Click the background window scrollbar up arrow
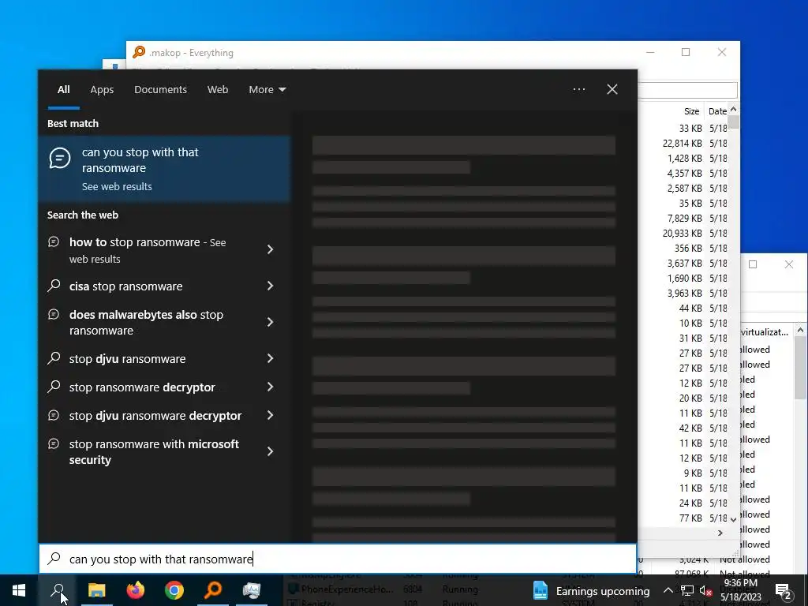808x606 pixels. pos(800,330)
